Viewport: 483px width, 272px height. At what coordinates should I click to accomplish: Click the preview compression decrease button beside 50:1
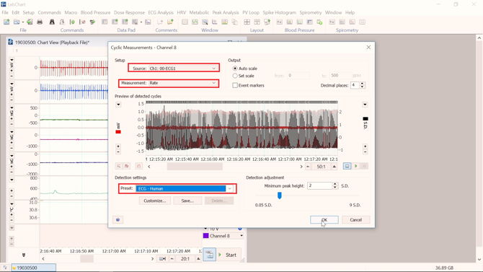308,167
